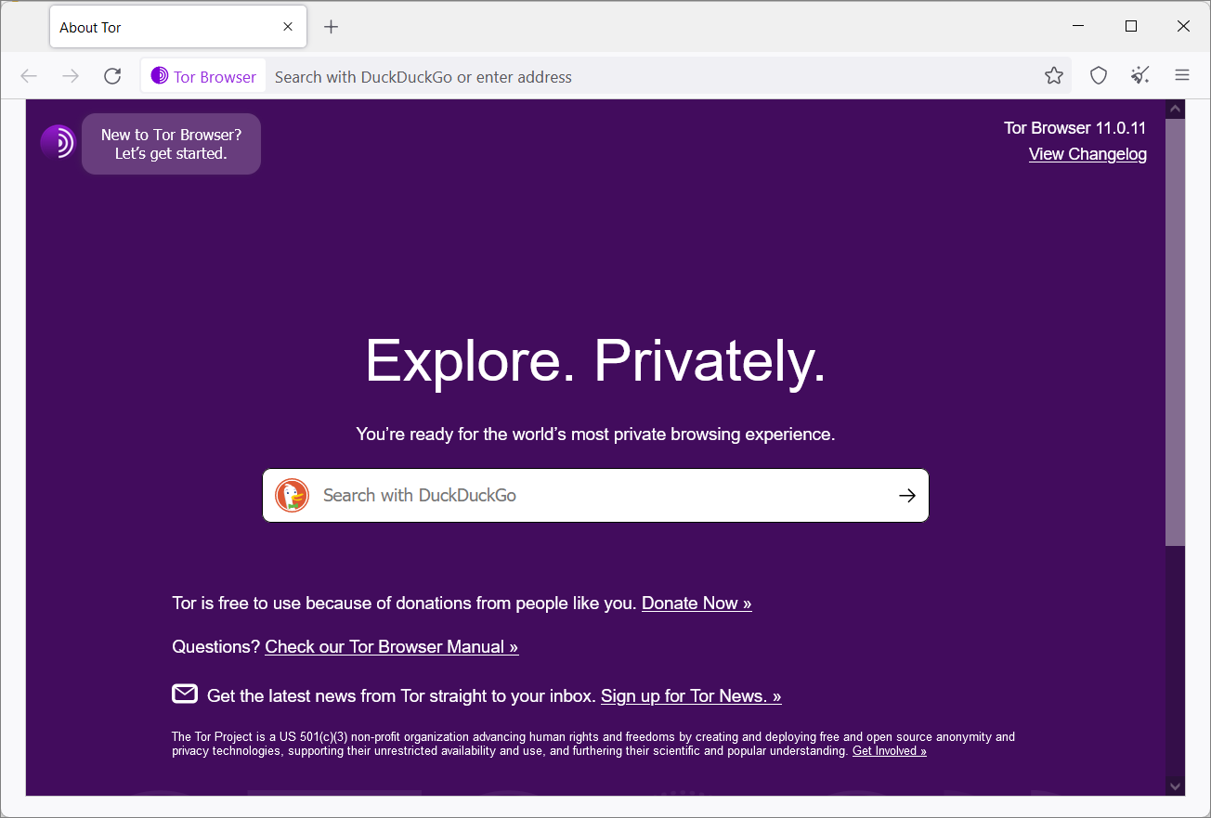Click the Tor onion logo icon

click(58, 142)
